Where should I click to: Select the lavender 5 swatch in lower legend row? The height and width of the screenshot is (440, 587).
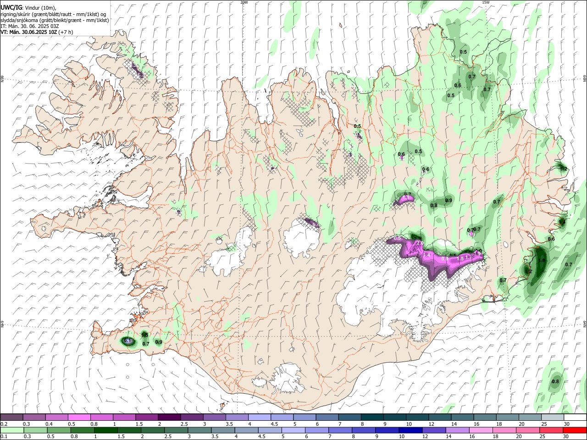click(293, 430)
